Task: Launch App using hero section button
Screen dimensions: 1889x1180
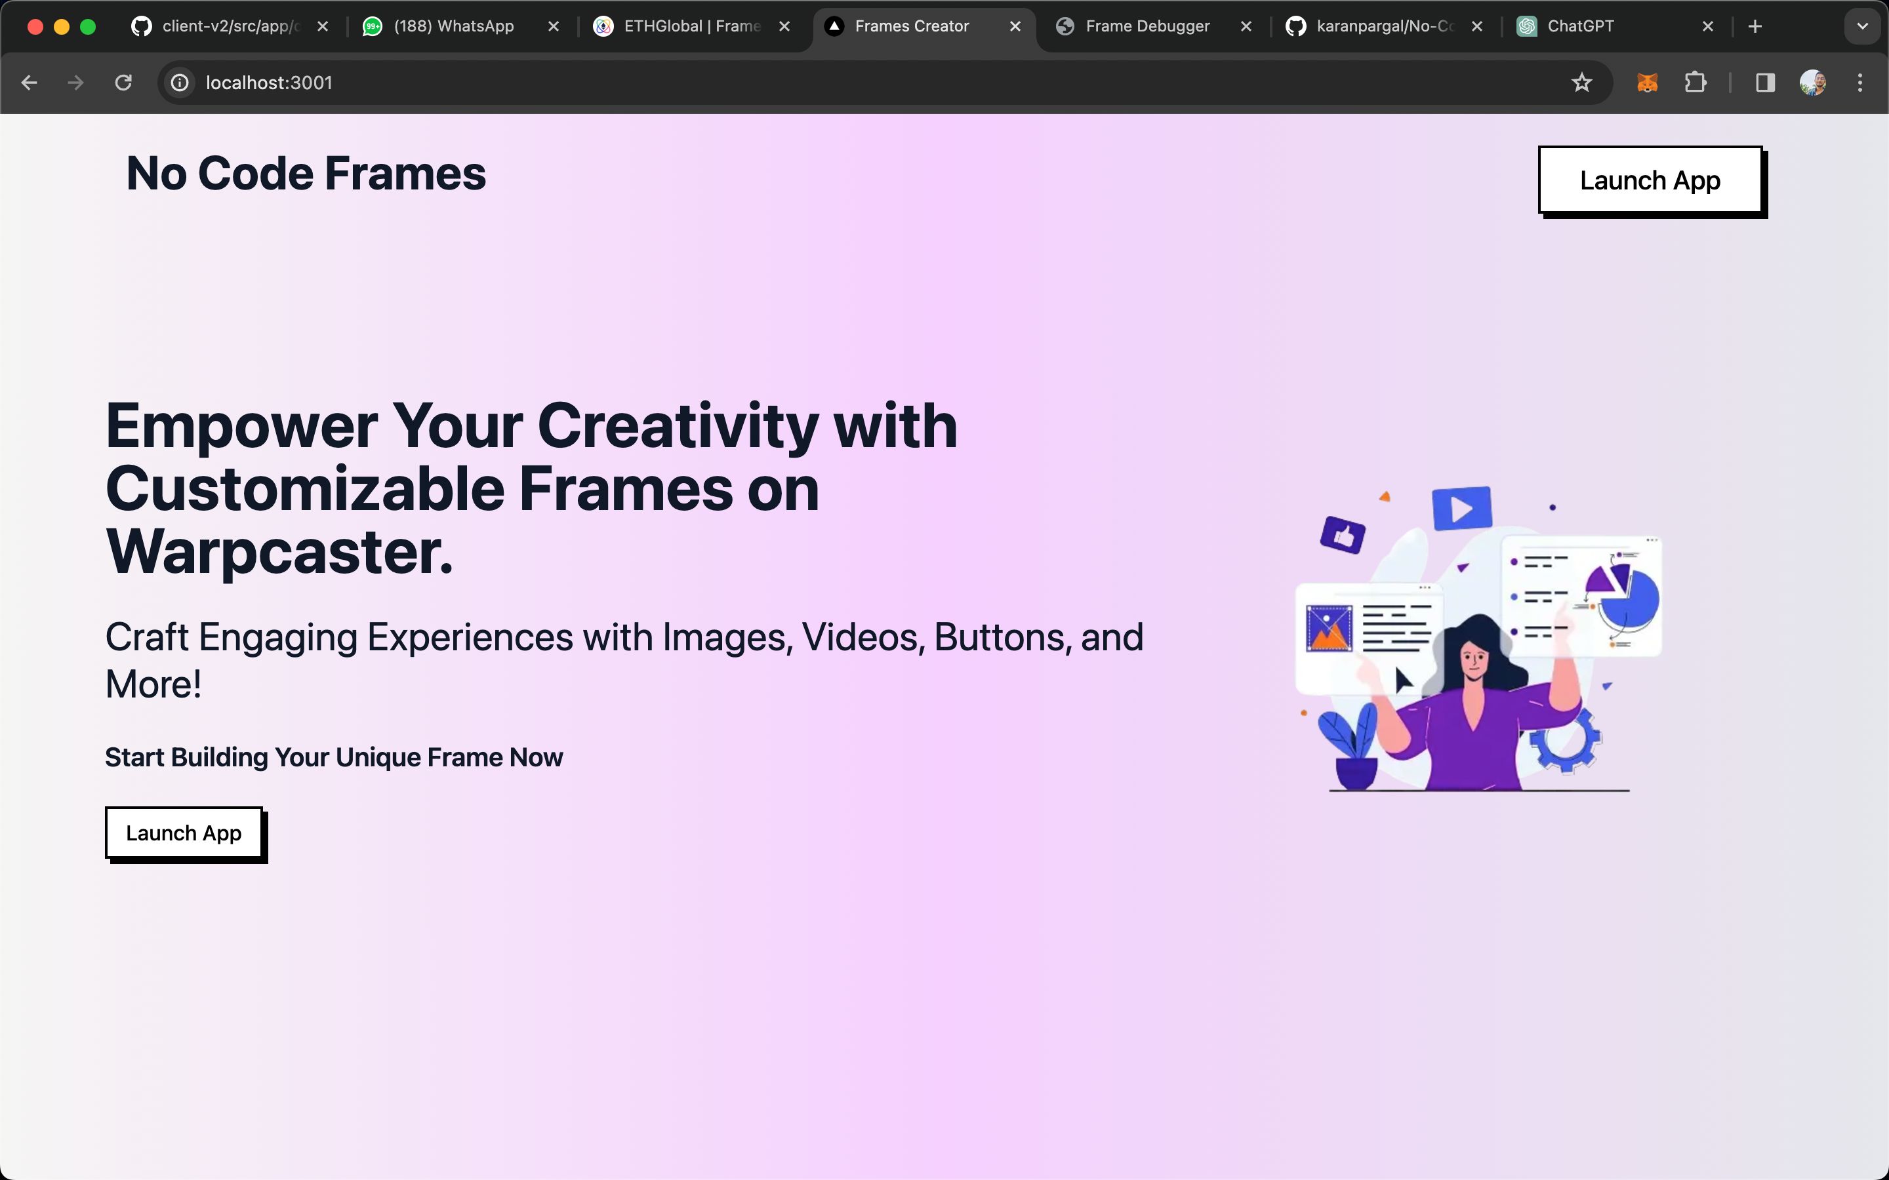Action: [184, 832]
